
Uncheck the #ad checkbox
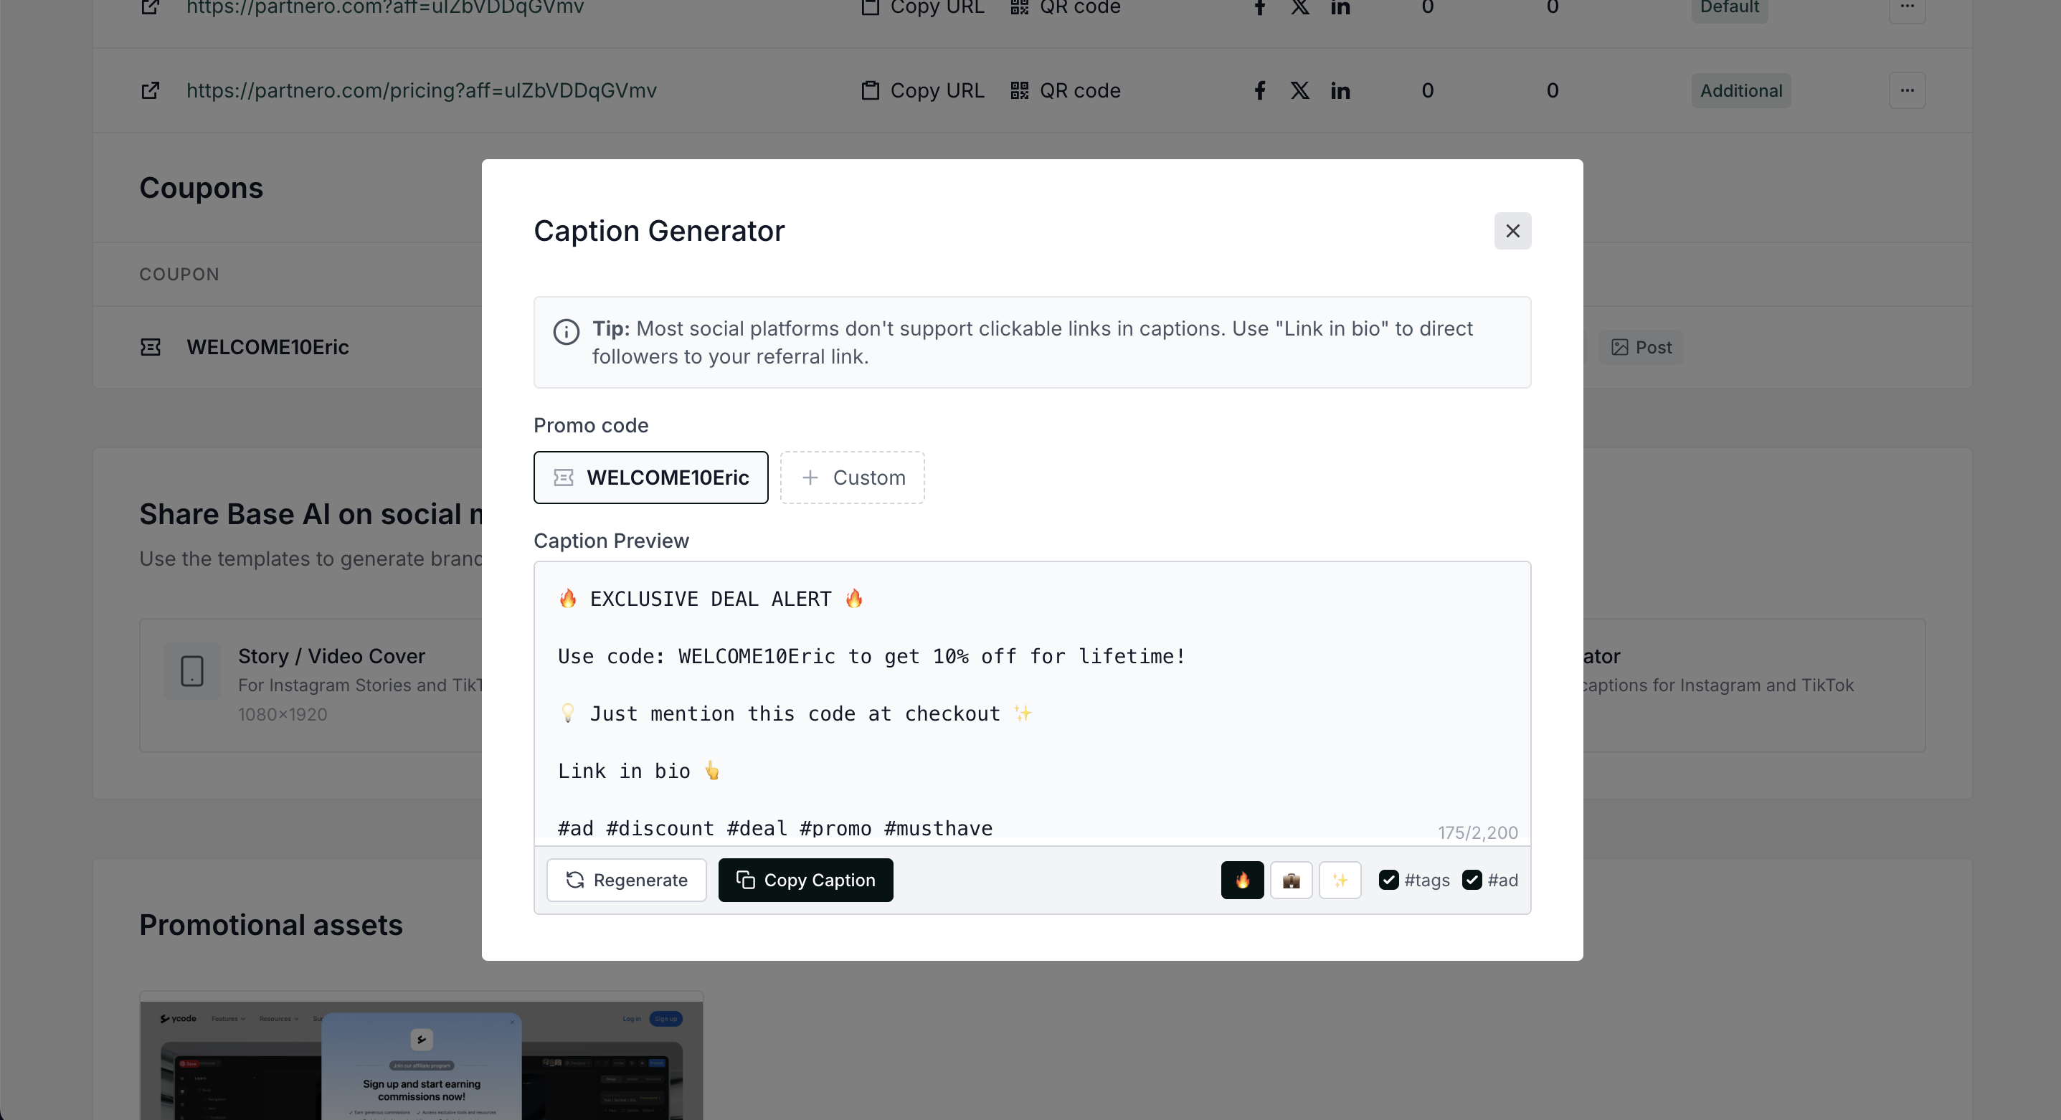pyautogui.click(x=1472, y=880)
